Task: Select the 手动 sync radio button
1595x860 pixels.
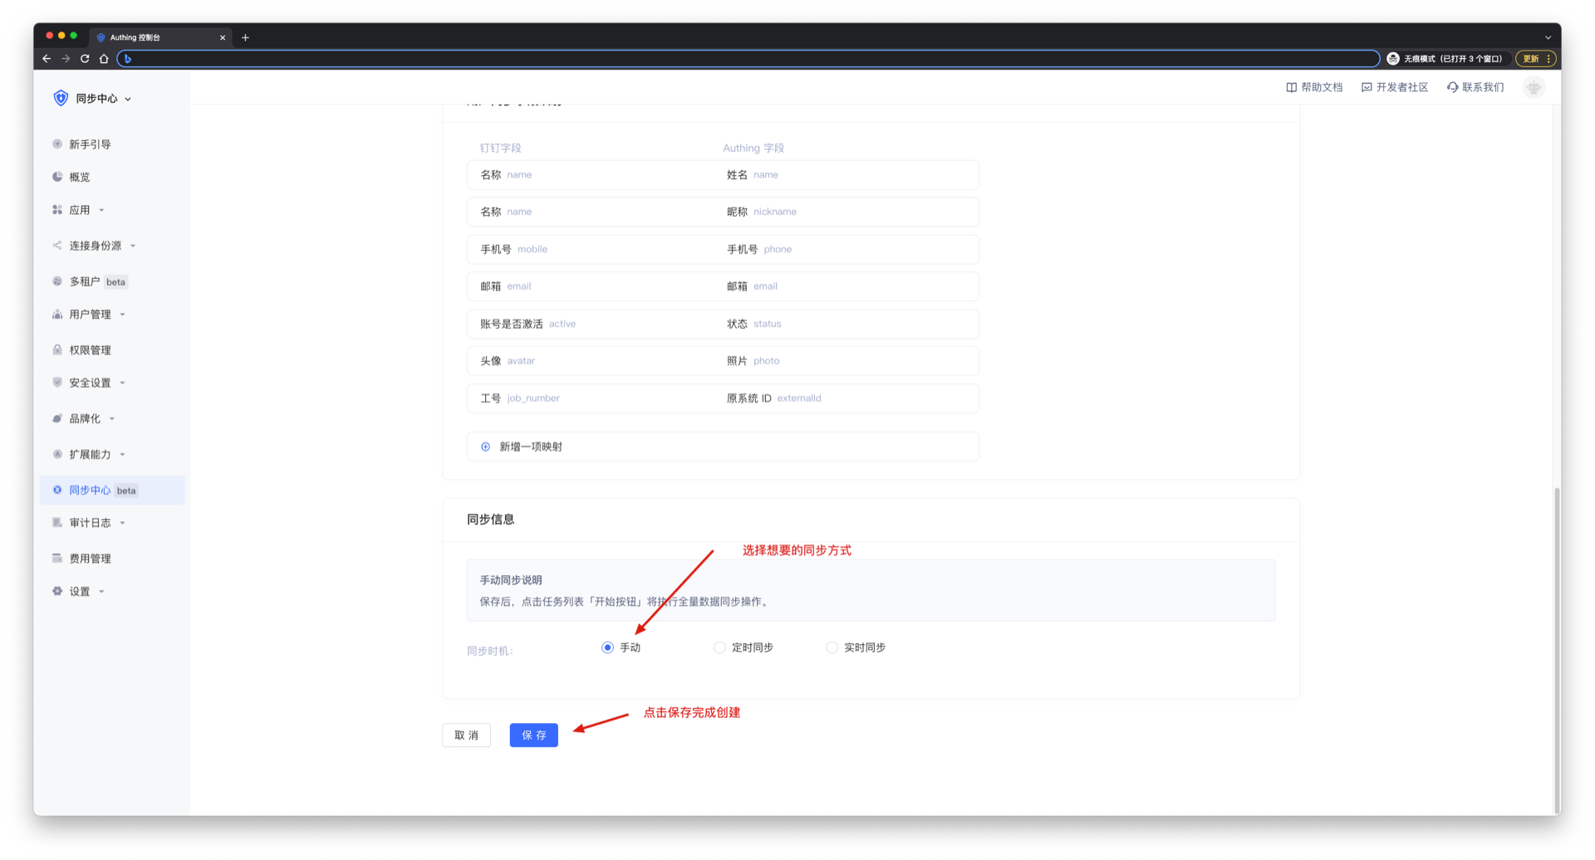Action: (x=607, y=647)
